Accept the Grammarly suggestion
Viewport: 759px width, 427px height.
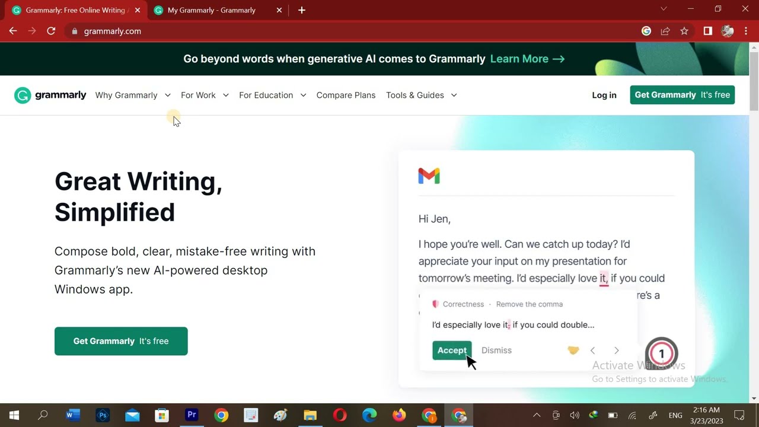pyautogui.click(x=452, y=350)
